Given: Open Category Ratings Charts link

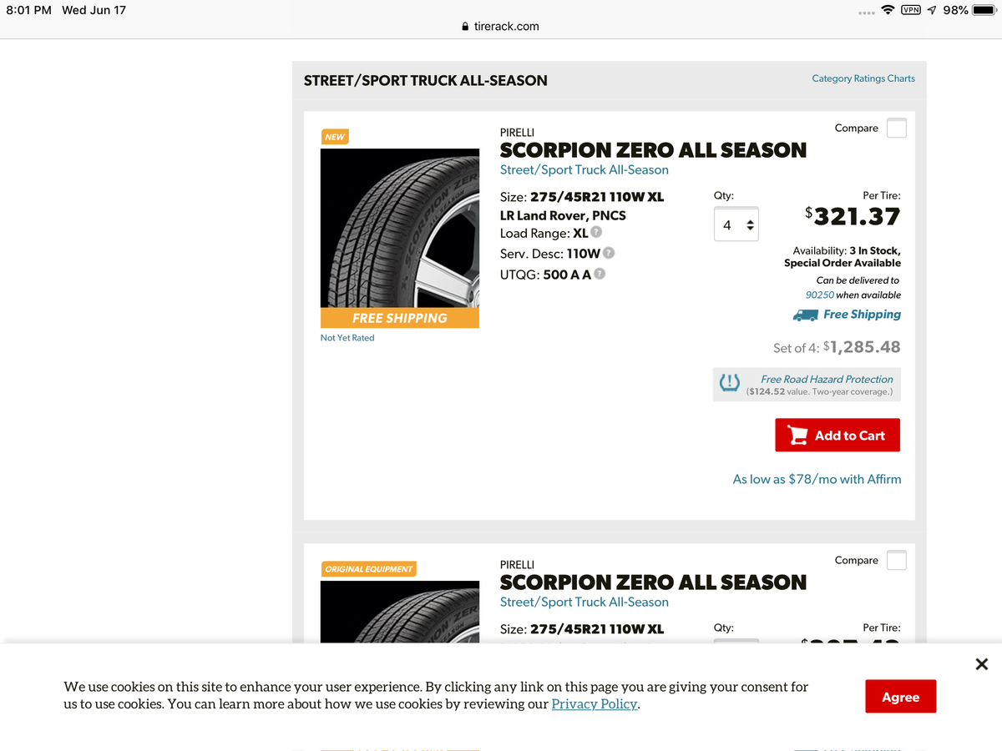Looking at the screenshot, I should coord(863,78).
